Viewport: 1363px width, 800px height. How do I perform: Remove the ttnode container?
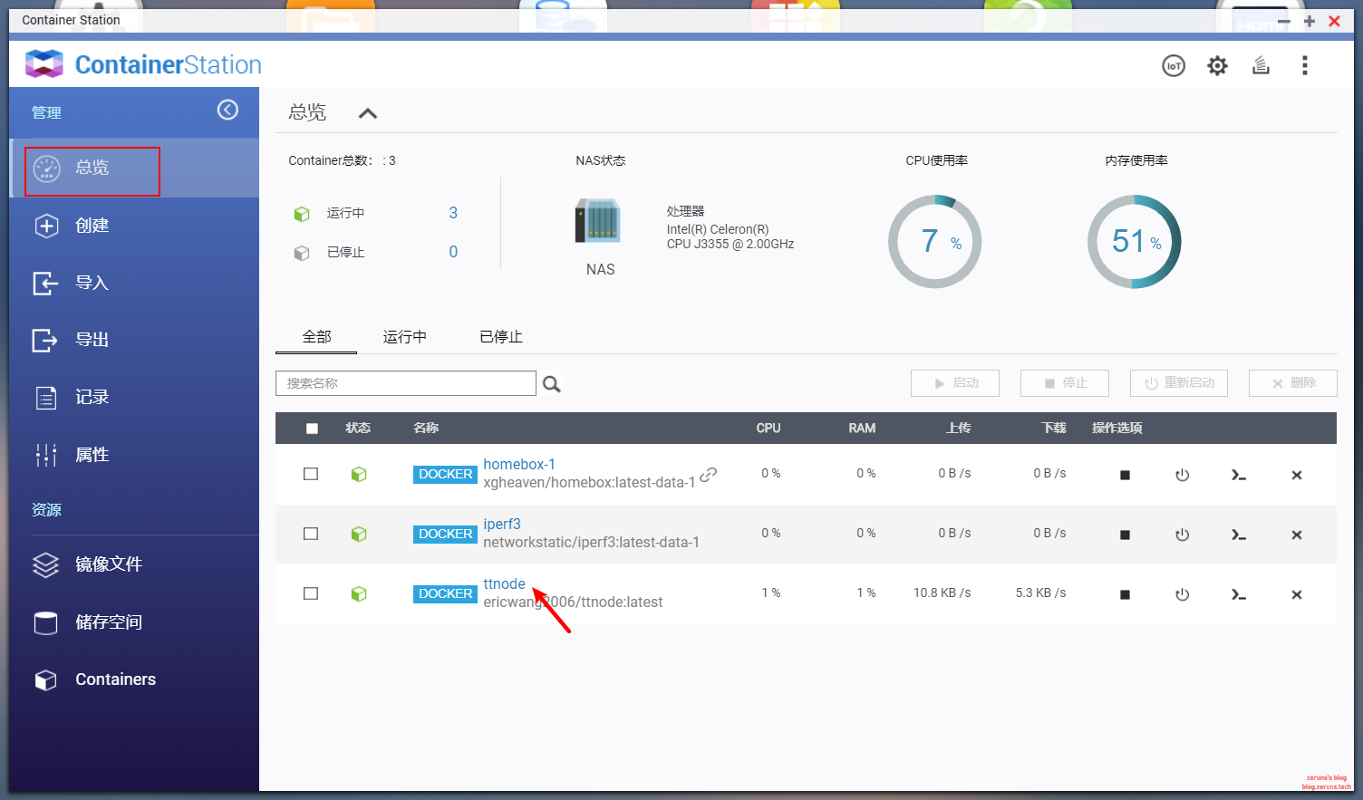tap(1297, 594)
